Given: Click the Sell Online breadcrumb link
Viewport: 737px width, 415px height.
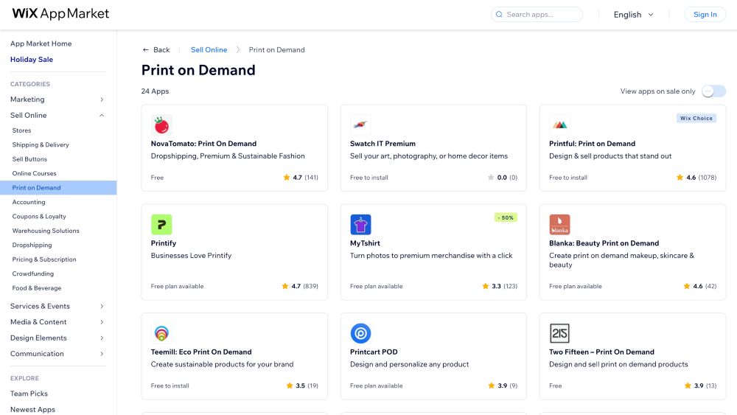Looking at the screenshot, I should [x=209, y=50].
